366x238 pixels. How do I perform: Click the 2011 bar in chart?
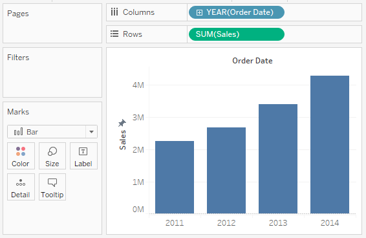click(x=175, y=177)
